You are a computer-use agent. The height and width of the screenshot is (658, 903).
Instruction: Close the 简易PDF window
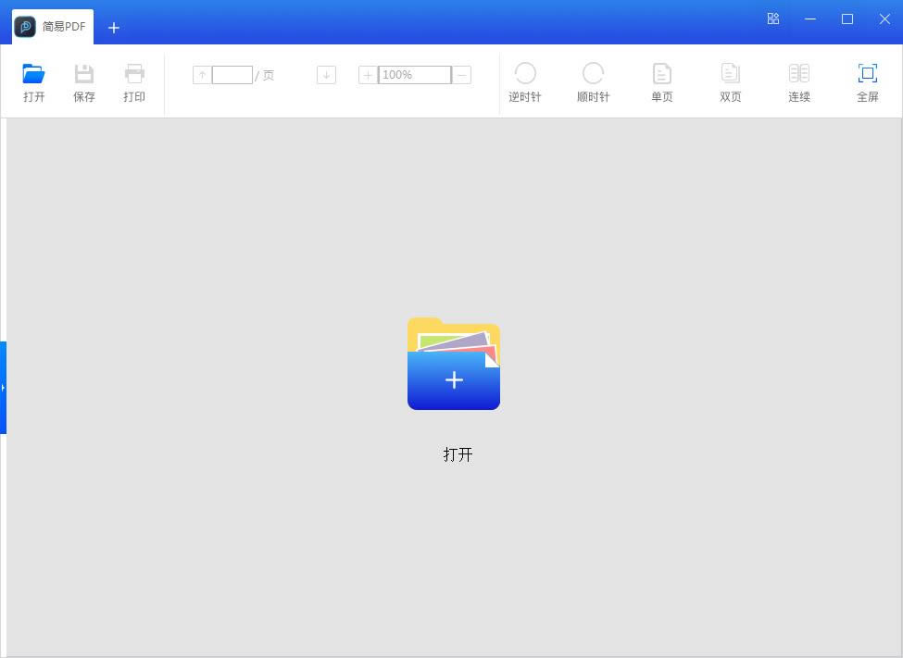[x=884, y=19]
